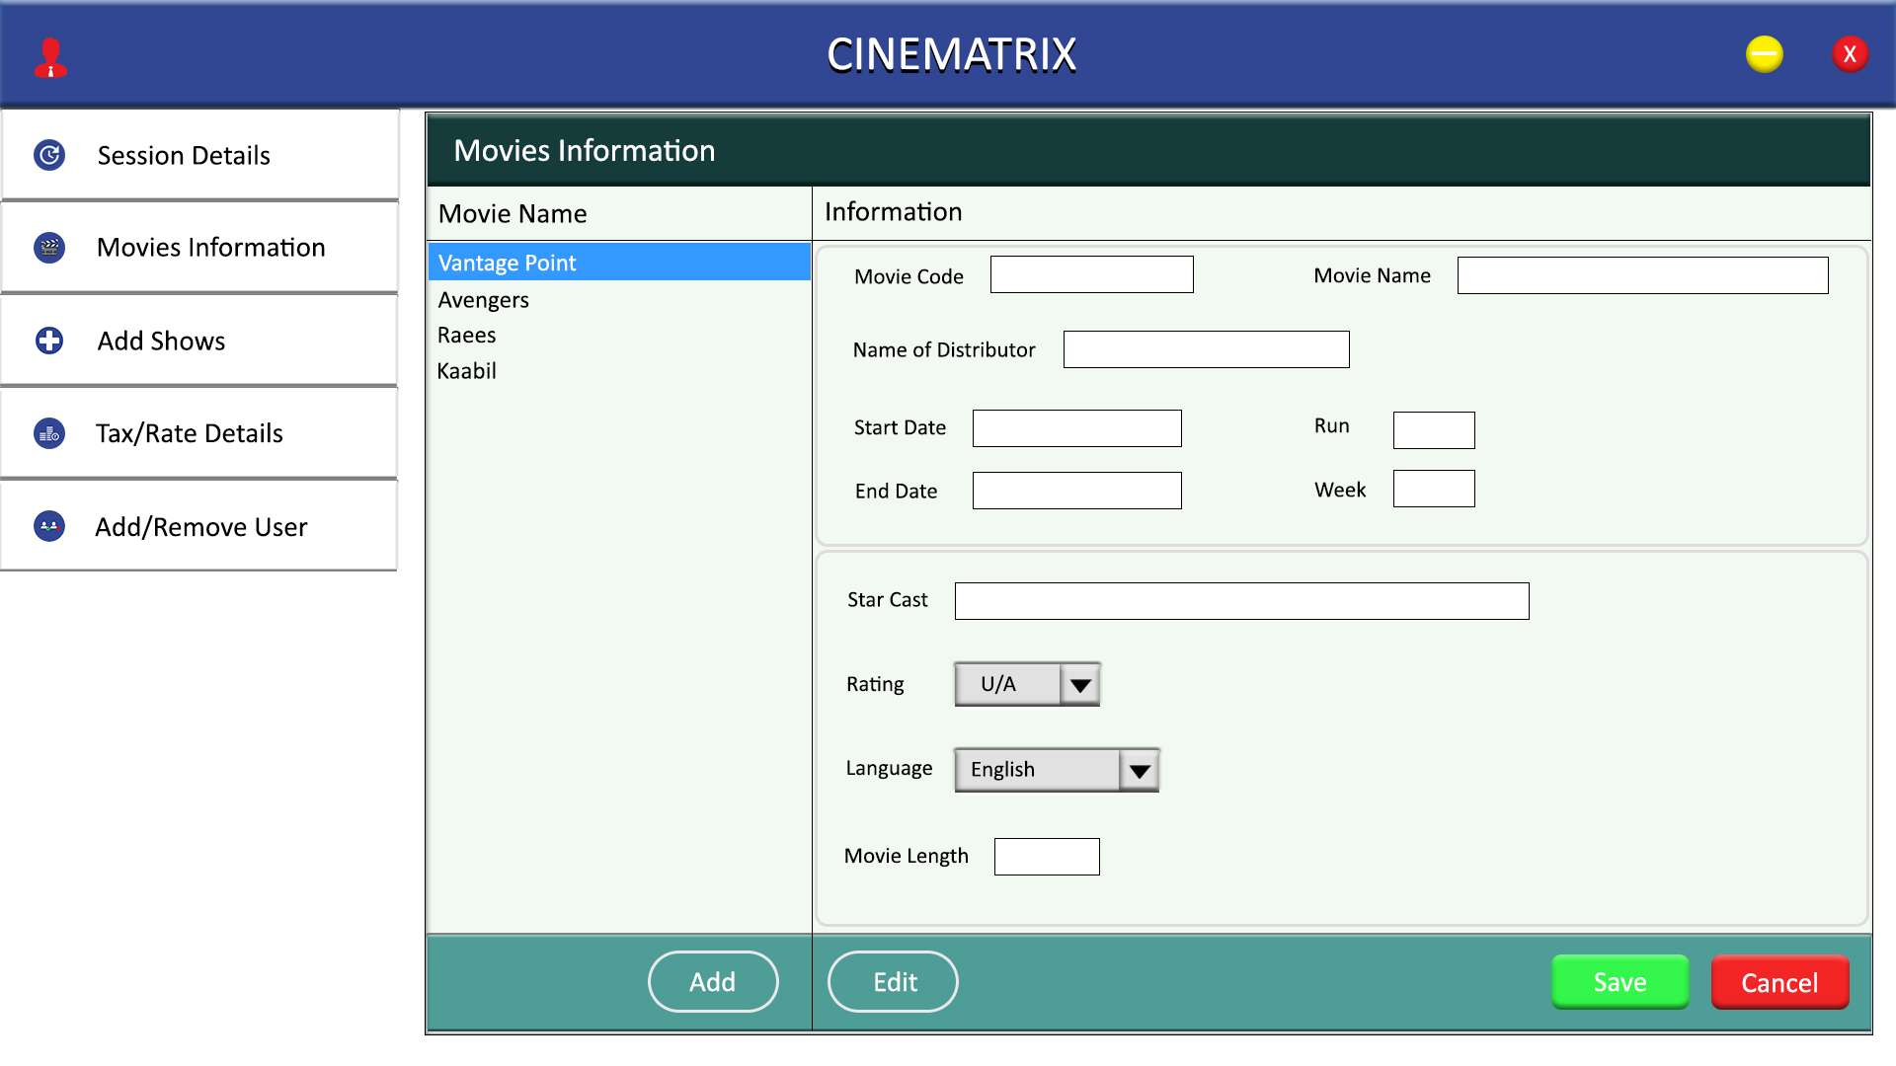Click the Run input box

tap(1434, 430)
